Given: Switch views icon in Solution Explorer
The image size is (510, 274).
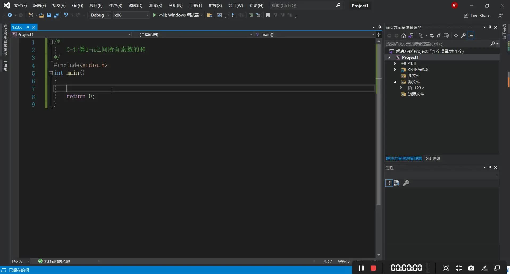Looking at the screenshot, I should point(411,36).
